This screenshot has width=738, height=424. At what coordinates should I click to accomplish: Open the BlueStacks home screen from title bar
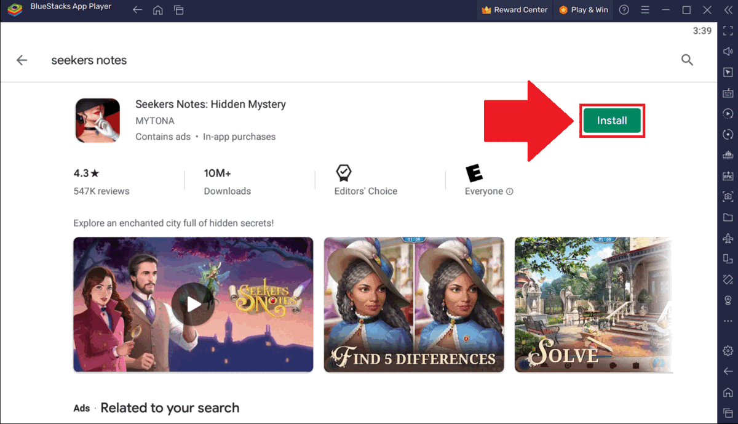point(158,10)
